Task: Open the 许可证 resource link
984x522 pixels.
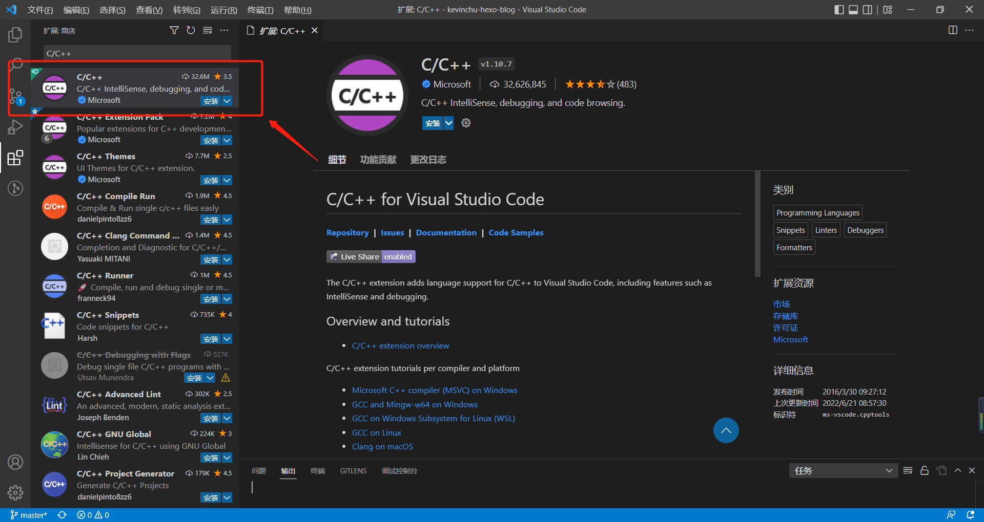Action: click(785, 328)
